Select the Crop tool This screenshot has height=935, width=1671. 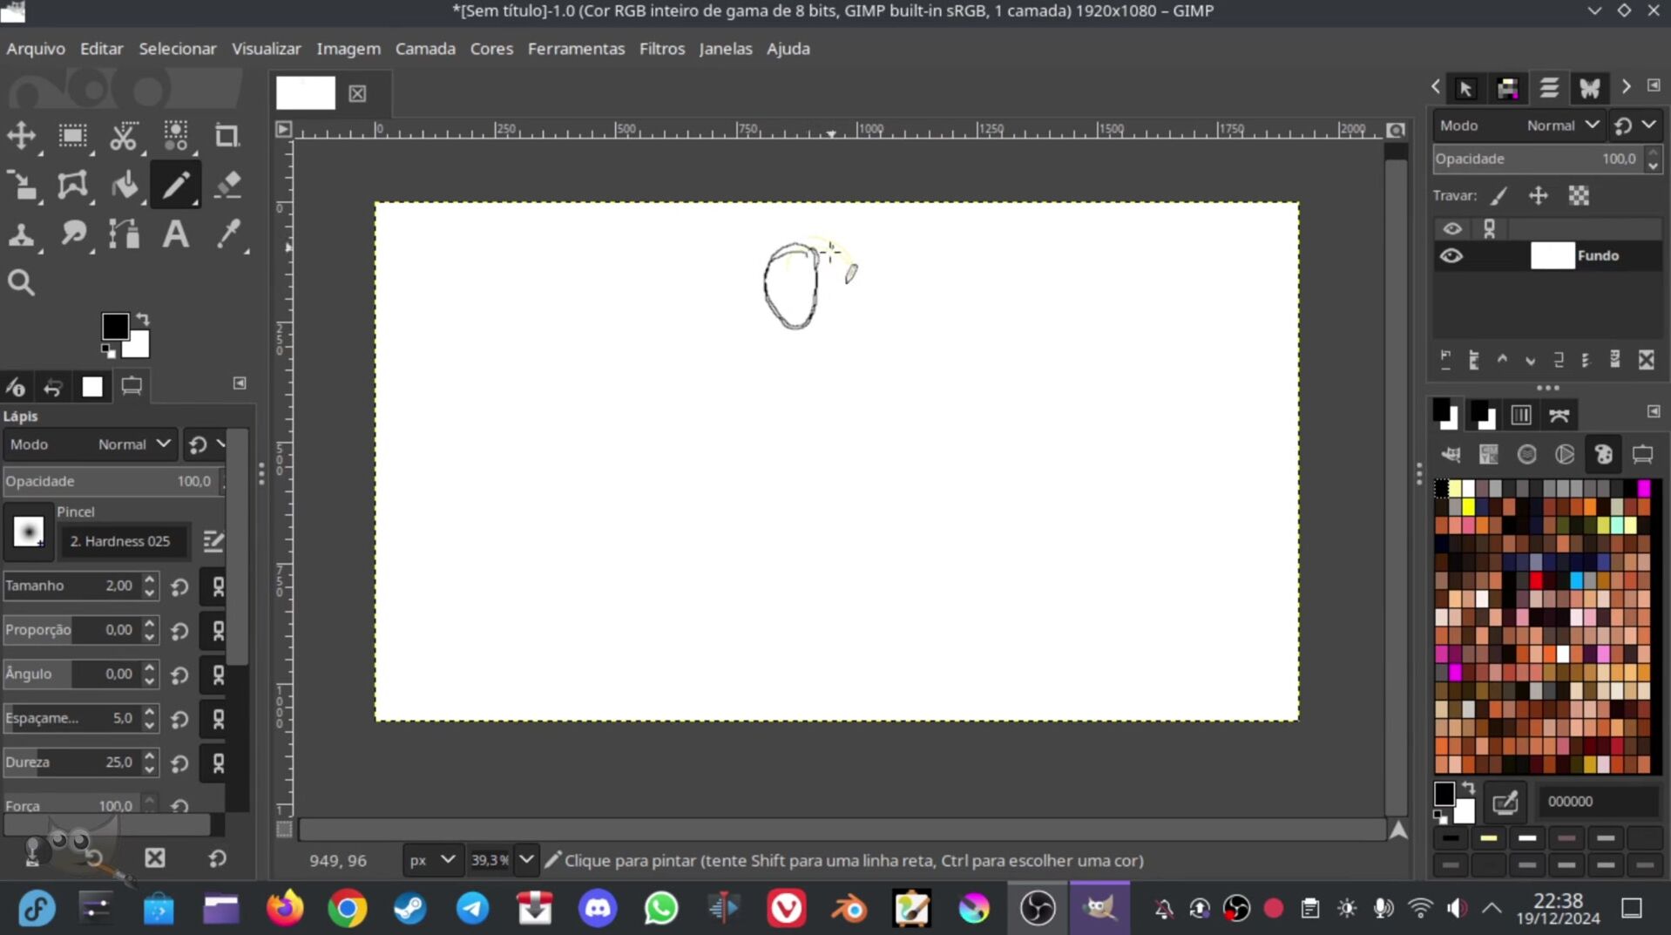point(227,135)
